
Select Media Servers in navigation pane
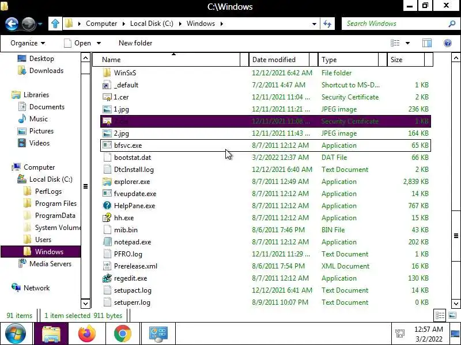[x=45, y=263]
